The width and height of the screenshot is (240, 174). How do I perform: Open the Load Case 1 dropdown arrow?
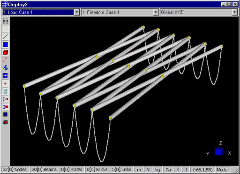pos(77,12)
